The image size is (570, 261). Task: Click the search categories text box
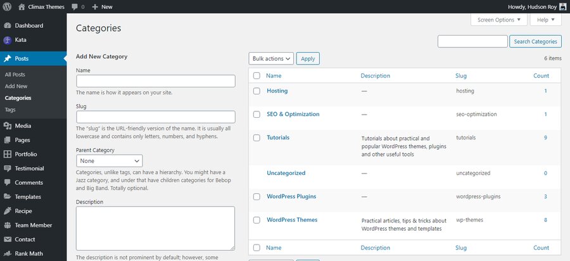[x=472, y=41]
